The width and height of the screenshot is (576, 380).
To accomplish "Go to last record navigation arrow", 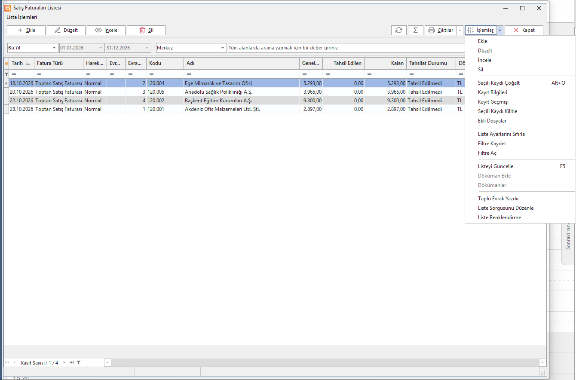I will tap(71, 362).
